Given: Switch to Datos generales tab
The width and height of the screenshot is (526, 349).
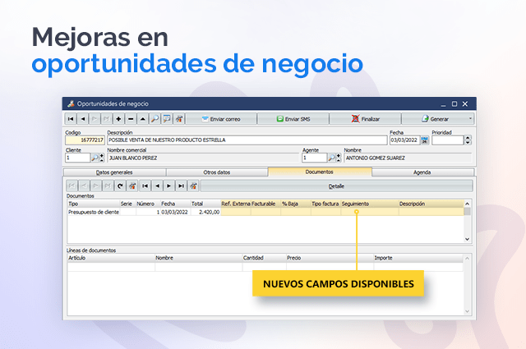Looking at the screenshot, I should [x=113, y=172].
